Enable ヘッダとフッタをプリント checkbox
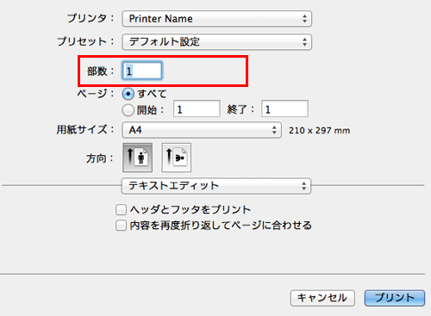This screenshot has width=431, height=316. click(121, 209)
